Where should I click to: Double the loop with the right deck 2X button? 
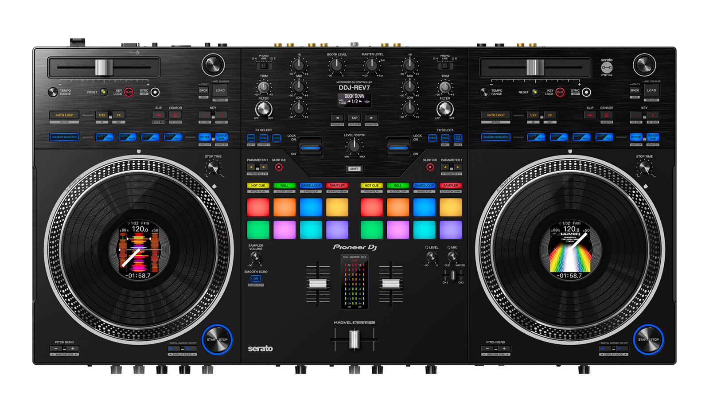click(550, 115)
